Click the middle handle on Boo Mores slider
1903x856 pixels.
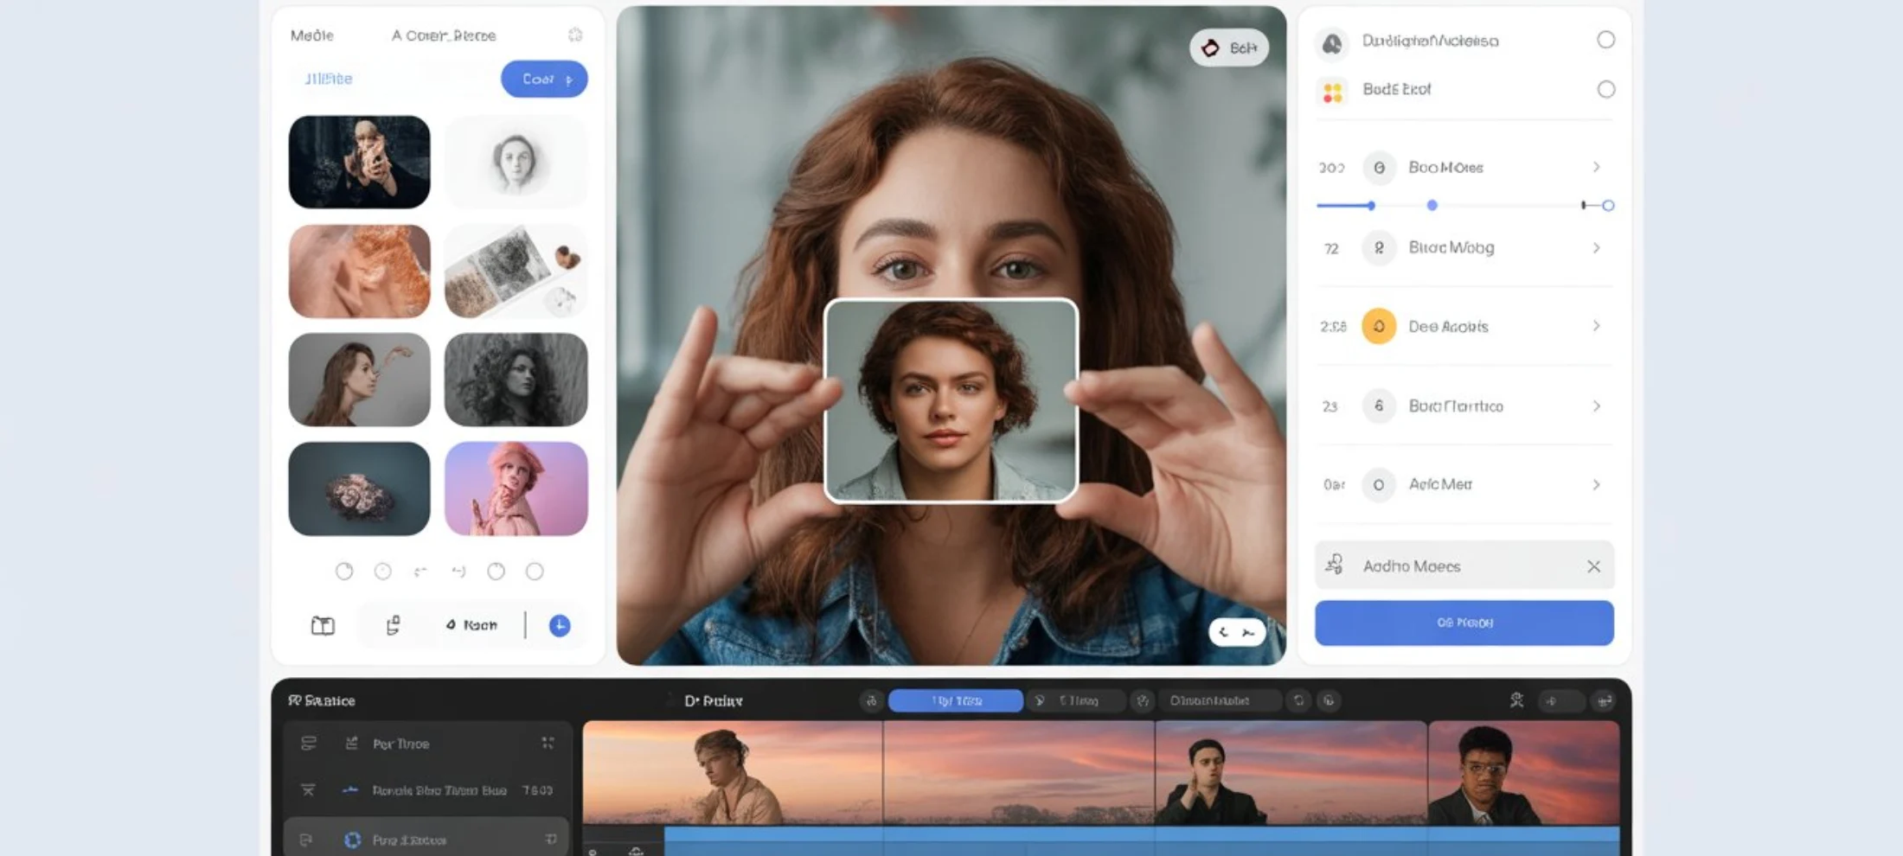click(x=1432, y=206)
